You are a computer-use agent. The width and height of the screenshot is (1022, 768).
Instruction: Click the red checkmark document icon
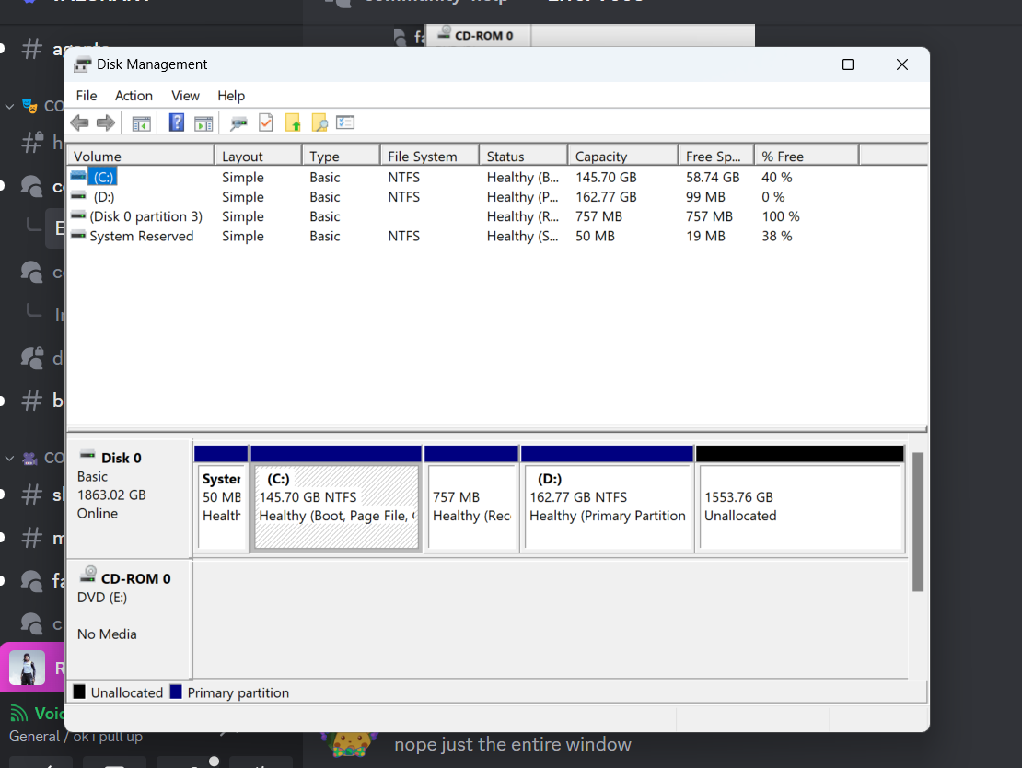(266, 122)
